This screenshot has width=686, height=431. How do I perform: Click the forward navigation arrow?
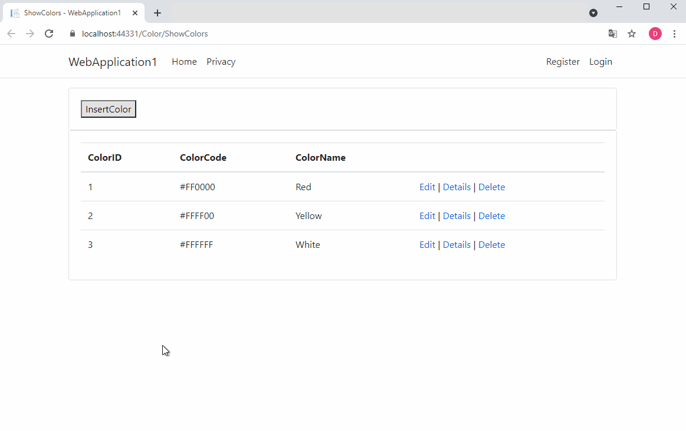(x=29, y=34)
